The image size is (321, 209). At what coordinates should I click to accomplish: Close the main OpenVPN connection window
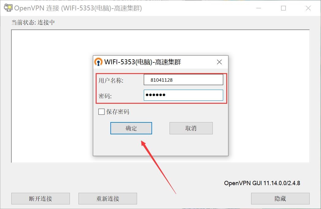[308, 8]
